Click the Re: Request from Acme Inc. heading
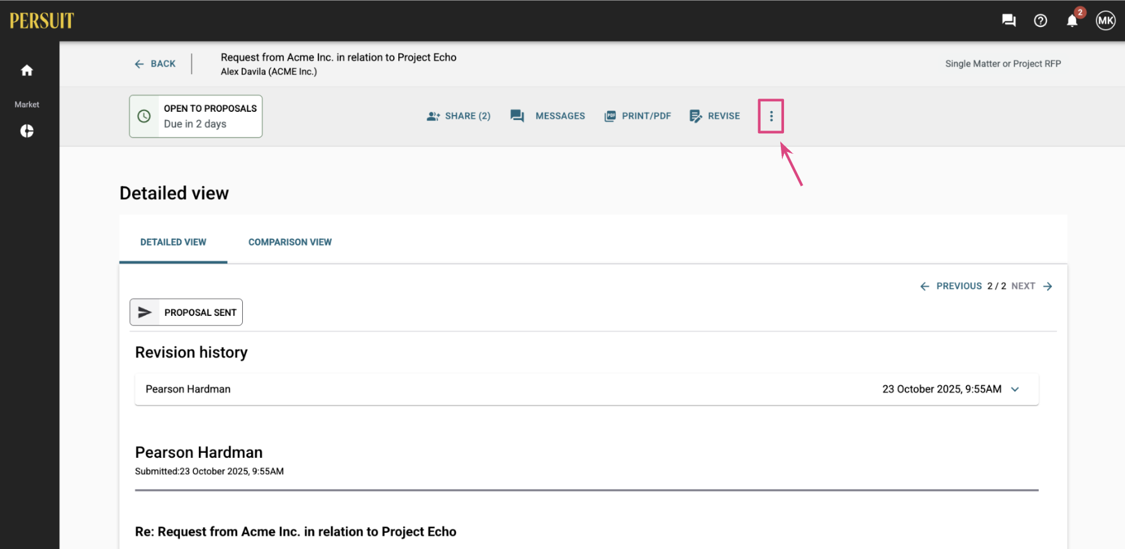 (296, 532)
